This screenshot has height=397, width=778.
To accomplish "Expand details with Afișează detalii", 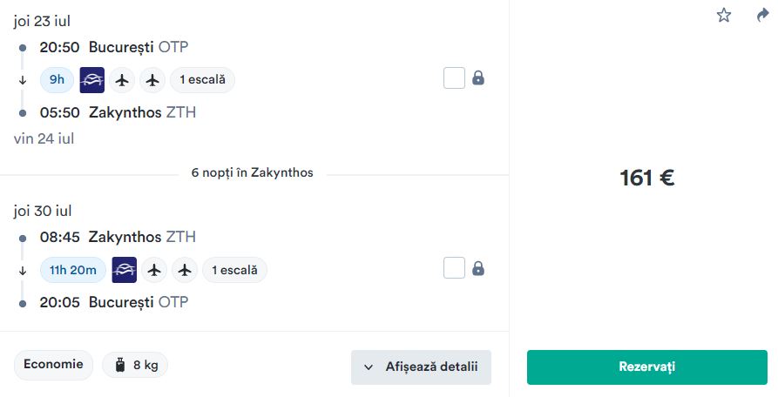I will pos(422,367).
